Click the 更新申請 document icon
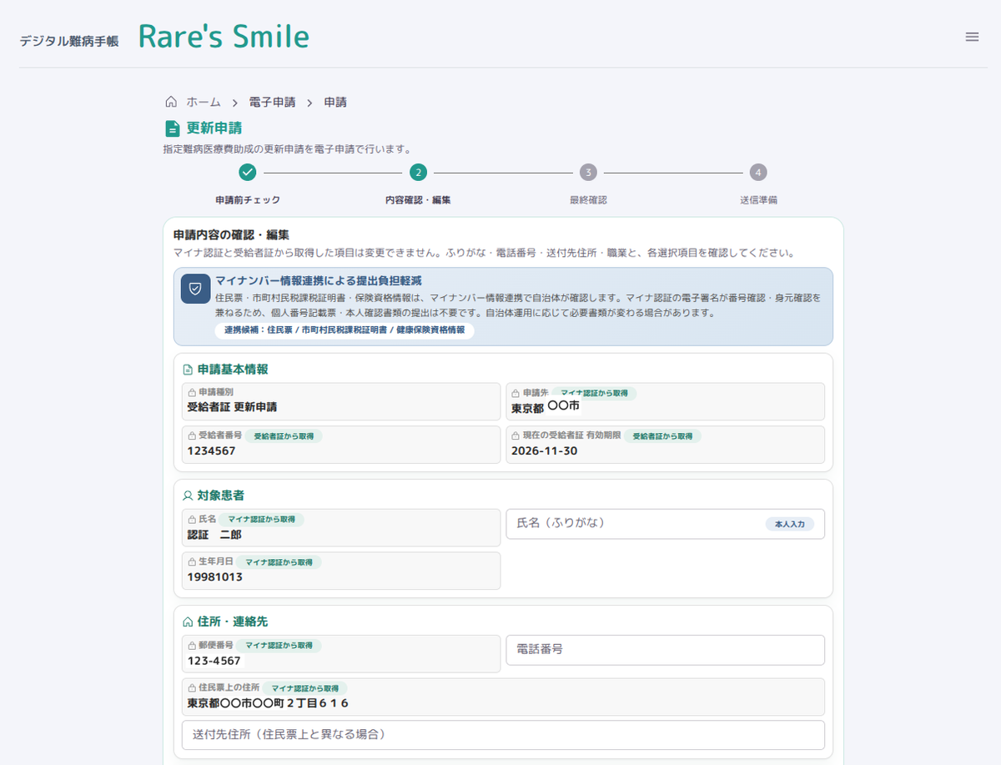Screen dimensions: 1001x765 (x=173, y=128)
